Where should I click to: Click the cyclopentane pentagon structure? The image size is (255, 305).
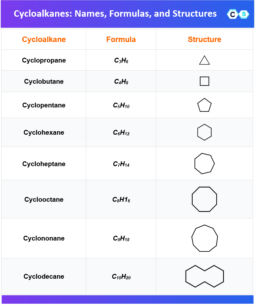click(x=204, y=105)
